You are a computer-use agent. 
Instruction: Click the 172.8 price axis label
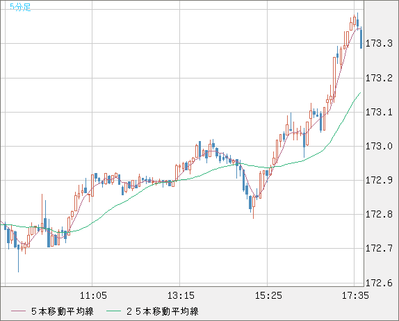click(x=379, y=215)
